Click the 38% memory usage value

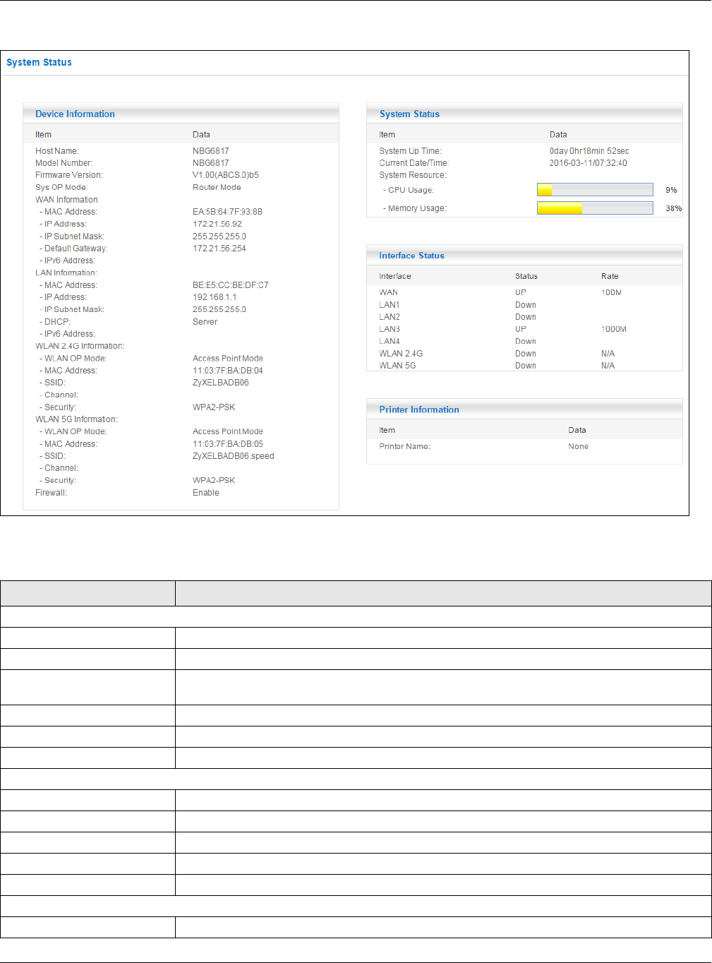coord(674,208)
